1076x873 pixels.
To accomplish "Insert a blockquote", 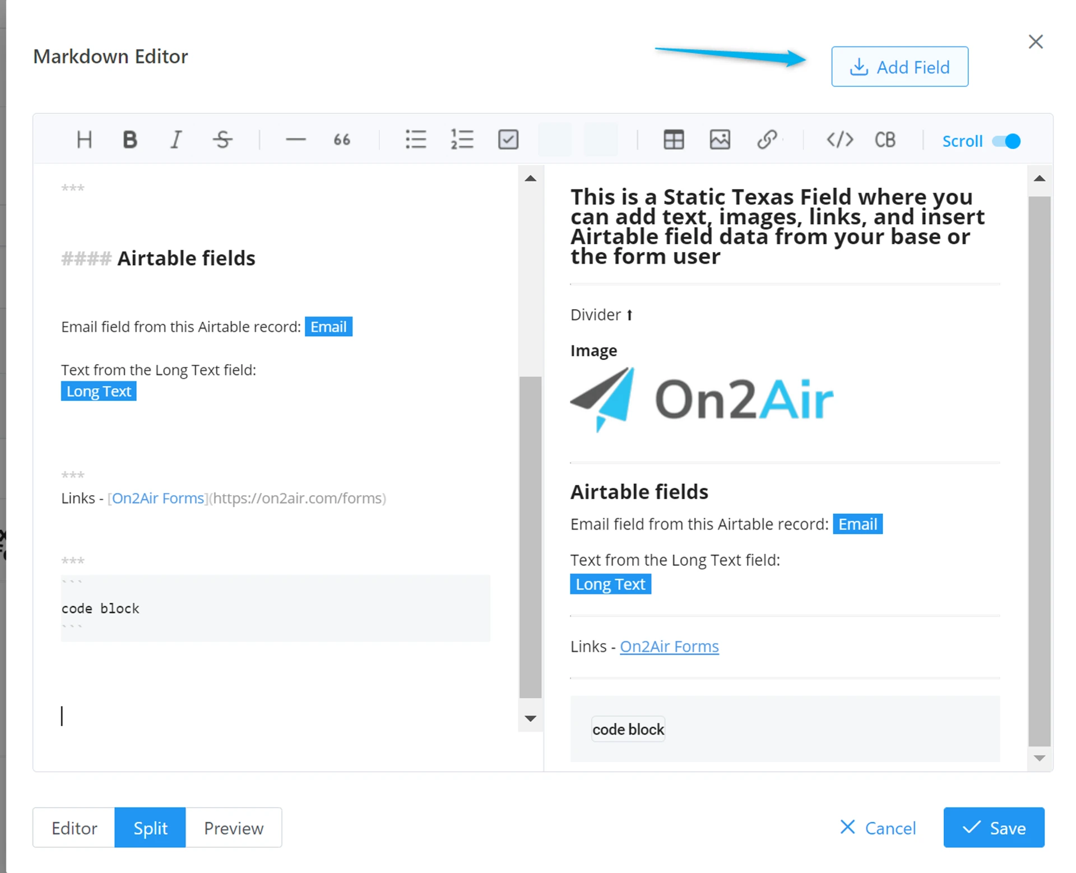I will (x=342, y=140).
